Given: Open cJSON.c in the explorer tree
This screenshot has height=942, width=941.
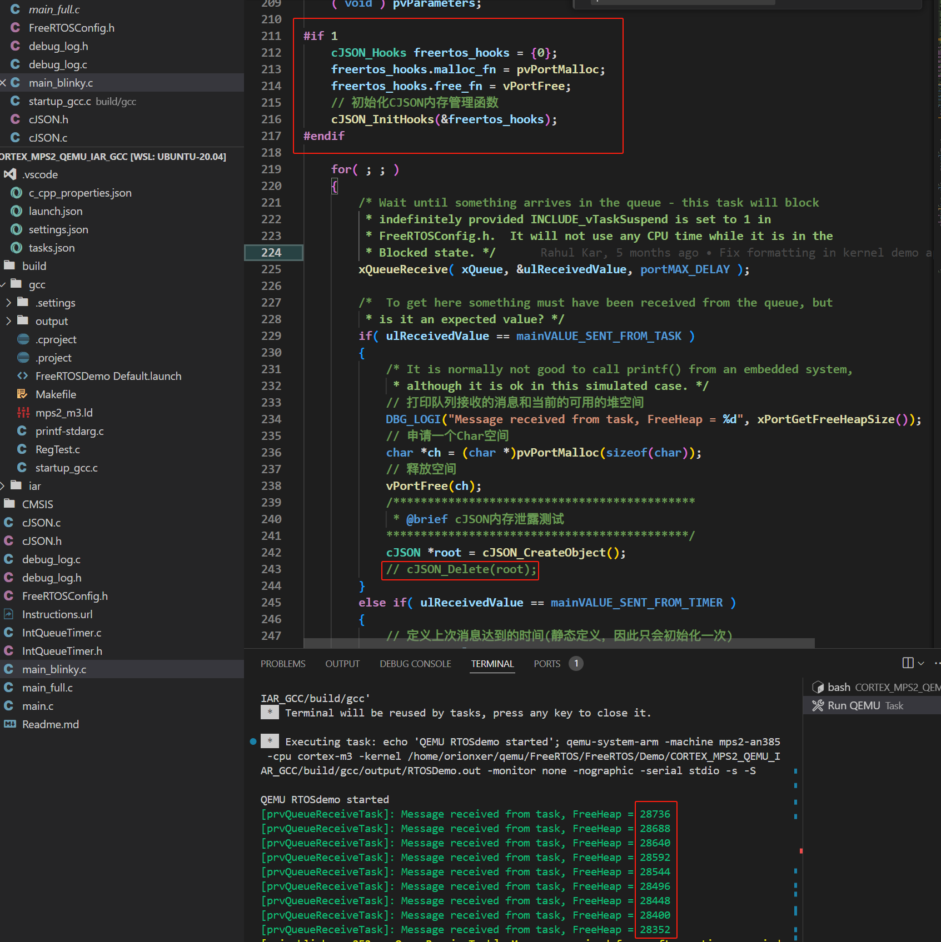Looking at the screenshot, I should pos(41,523).
